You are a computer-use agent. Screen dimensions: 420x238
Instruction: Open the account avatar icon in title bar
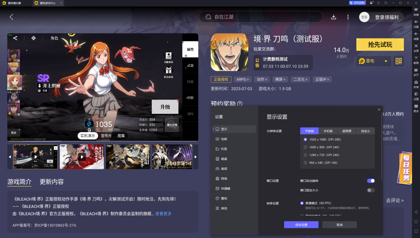(x=371, y=3)
